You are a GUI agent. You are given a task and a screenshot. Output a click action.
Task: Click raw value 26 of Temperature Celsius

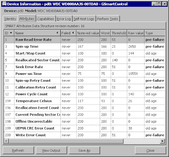pyautogui.click(x=130, y=101)
